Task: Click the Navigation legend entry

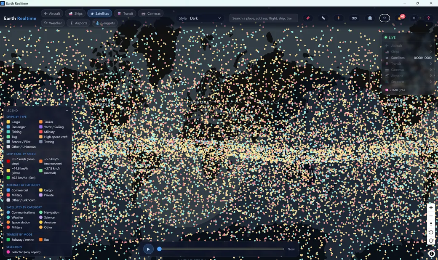Action: 49,212
